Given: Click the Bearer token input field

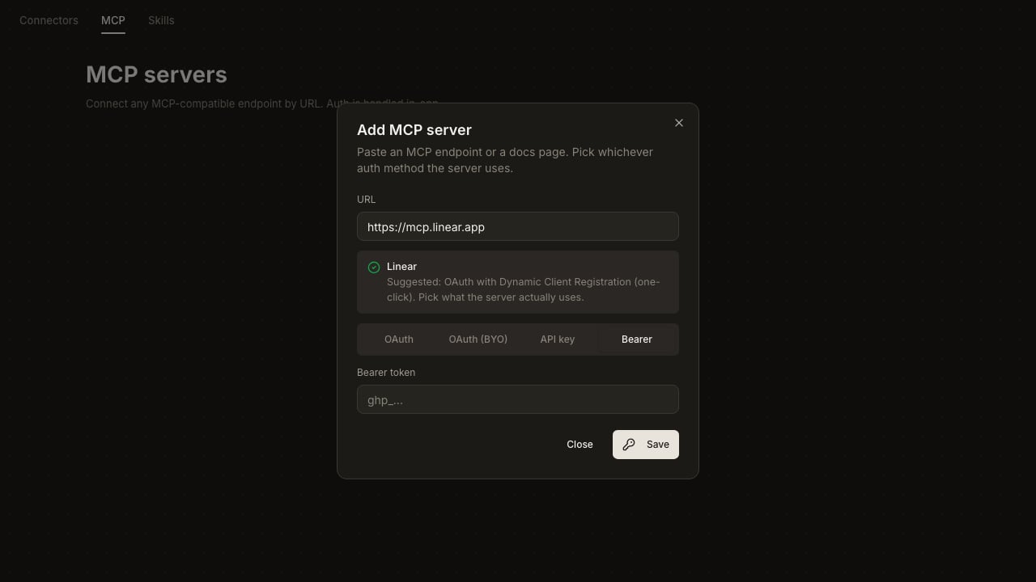Looking at the screenshot, I should tap(518, 399).
